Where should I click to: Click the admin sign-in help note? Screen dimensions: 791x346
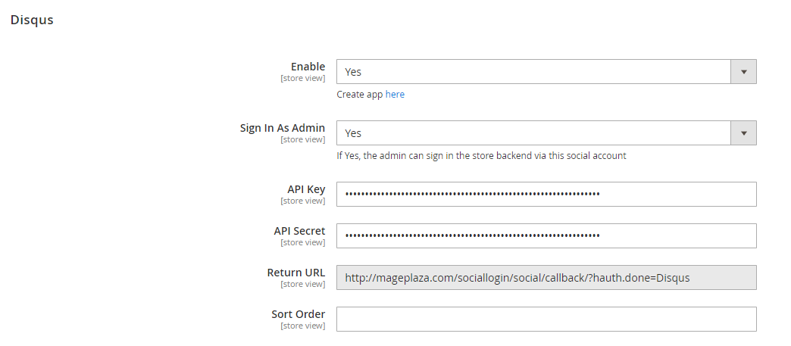[x=481, y=156]
